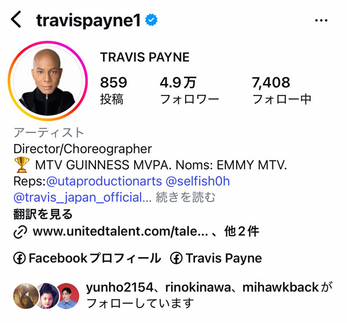Tap the gold trophy emoji

tap(22, 164)
